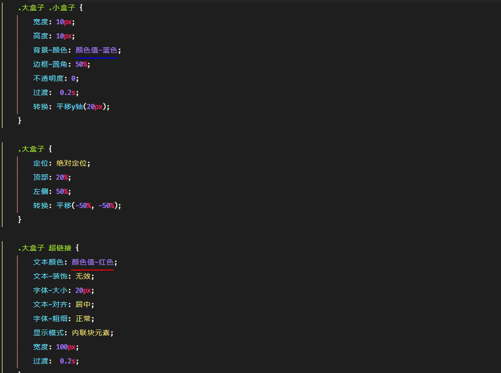Click the '字体-大小' property
The image size is (501, 373).
coord(50,290)
